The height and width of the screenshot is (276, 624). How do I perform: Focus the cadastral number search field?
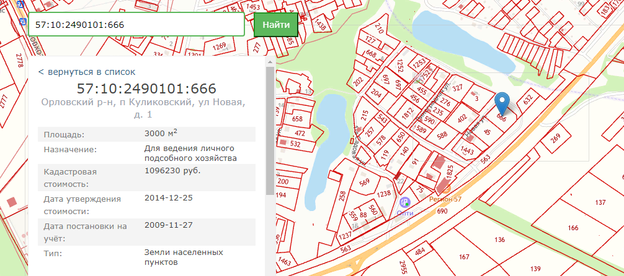[136, 25]
